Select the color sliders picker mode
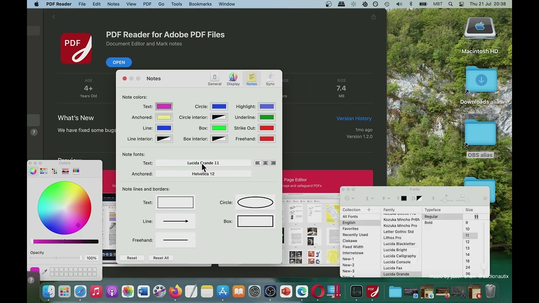The width and height of the screenshot is (539, 303). (44, 171)
